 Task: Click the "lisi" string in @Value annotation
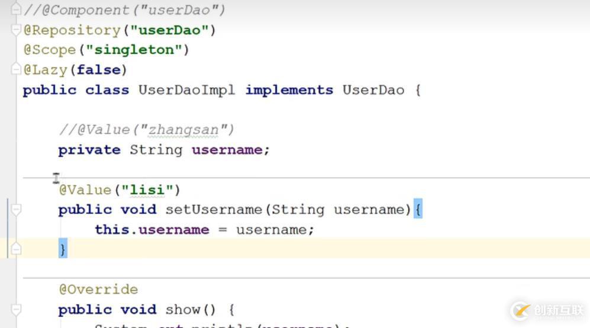point(147,190)
